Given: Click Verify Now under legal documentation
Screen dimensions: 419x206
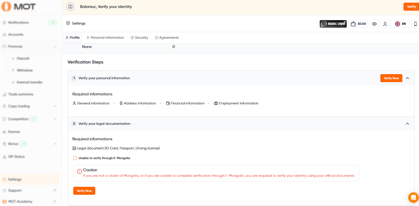Looking at the screenshot, I should pyautogui.click(x=84, y=191).
